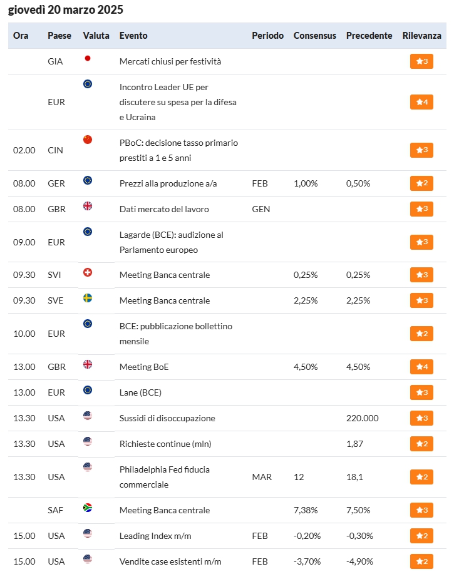
Task: Click the 4-star badge for Meeting BoE
Action: [421, 367]
